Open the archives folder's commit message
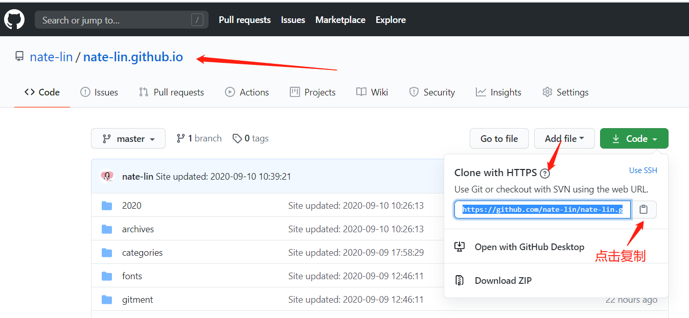 pos(356,229)
